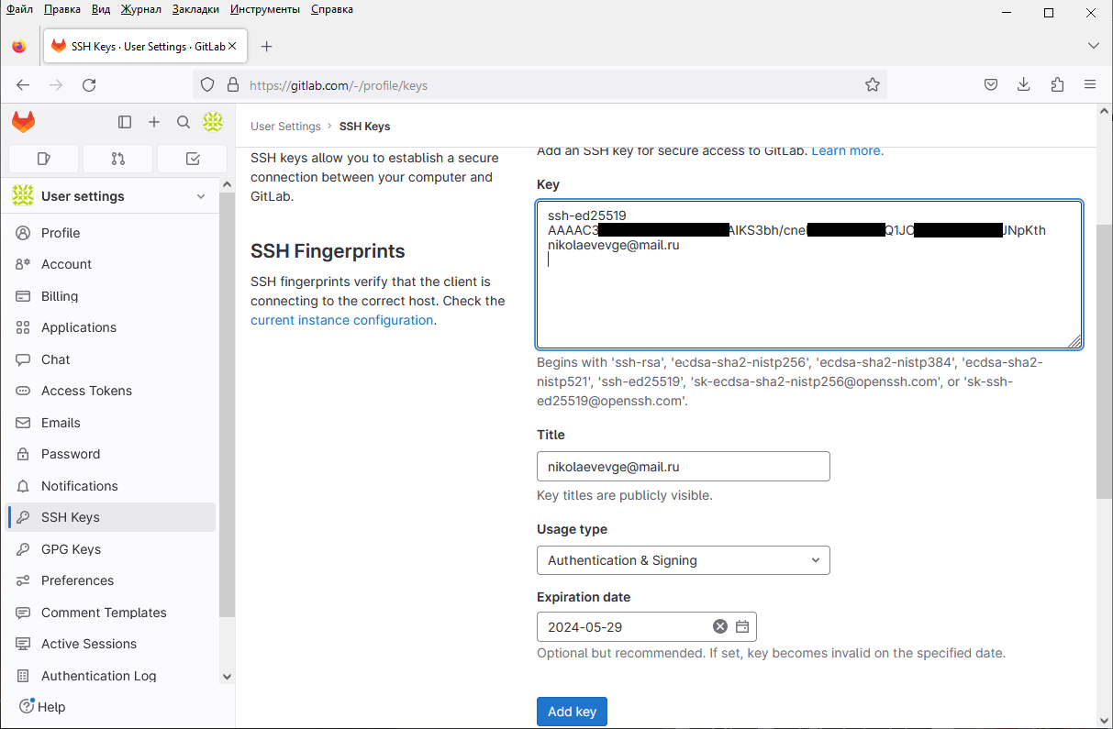Open the Usage type dropdown
Viewport: 1113px width, 729px height.
pos(684,560)
